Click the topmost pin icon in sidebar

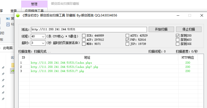(x=3, y=68)
